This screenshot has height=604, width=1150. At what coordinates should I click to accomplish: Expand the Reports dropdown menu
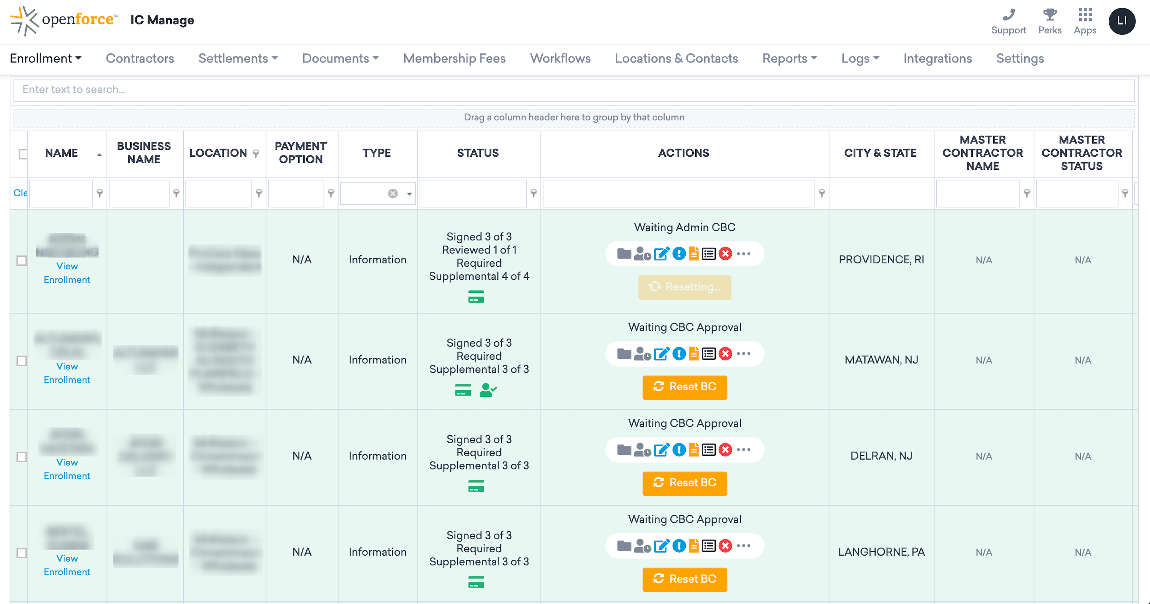(789, 58)
